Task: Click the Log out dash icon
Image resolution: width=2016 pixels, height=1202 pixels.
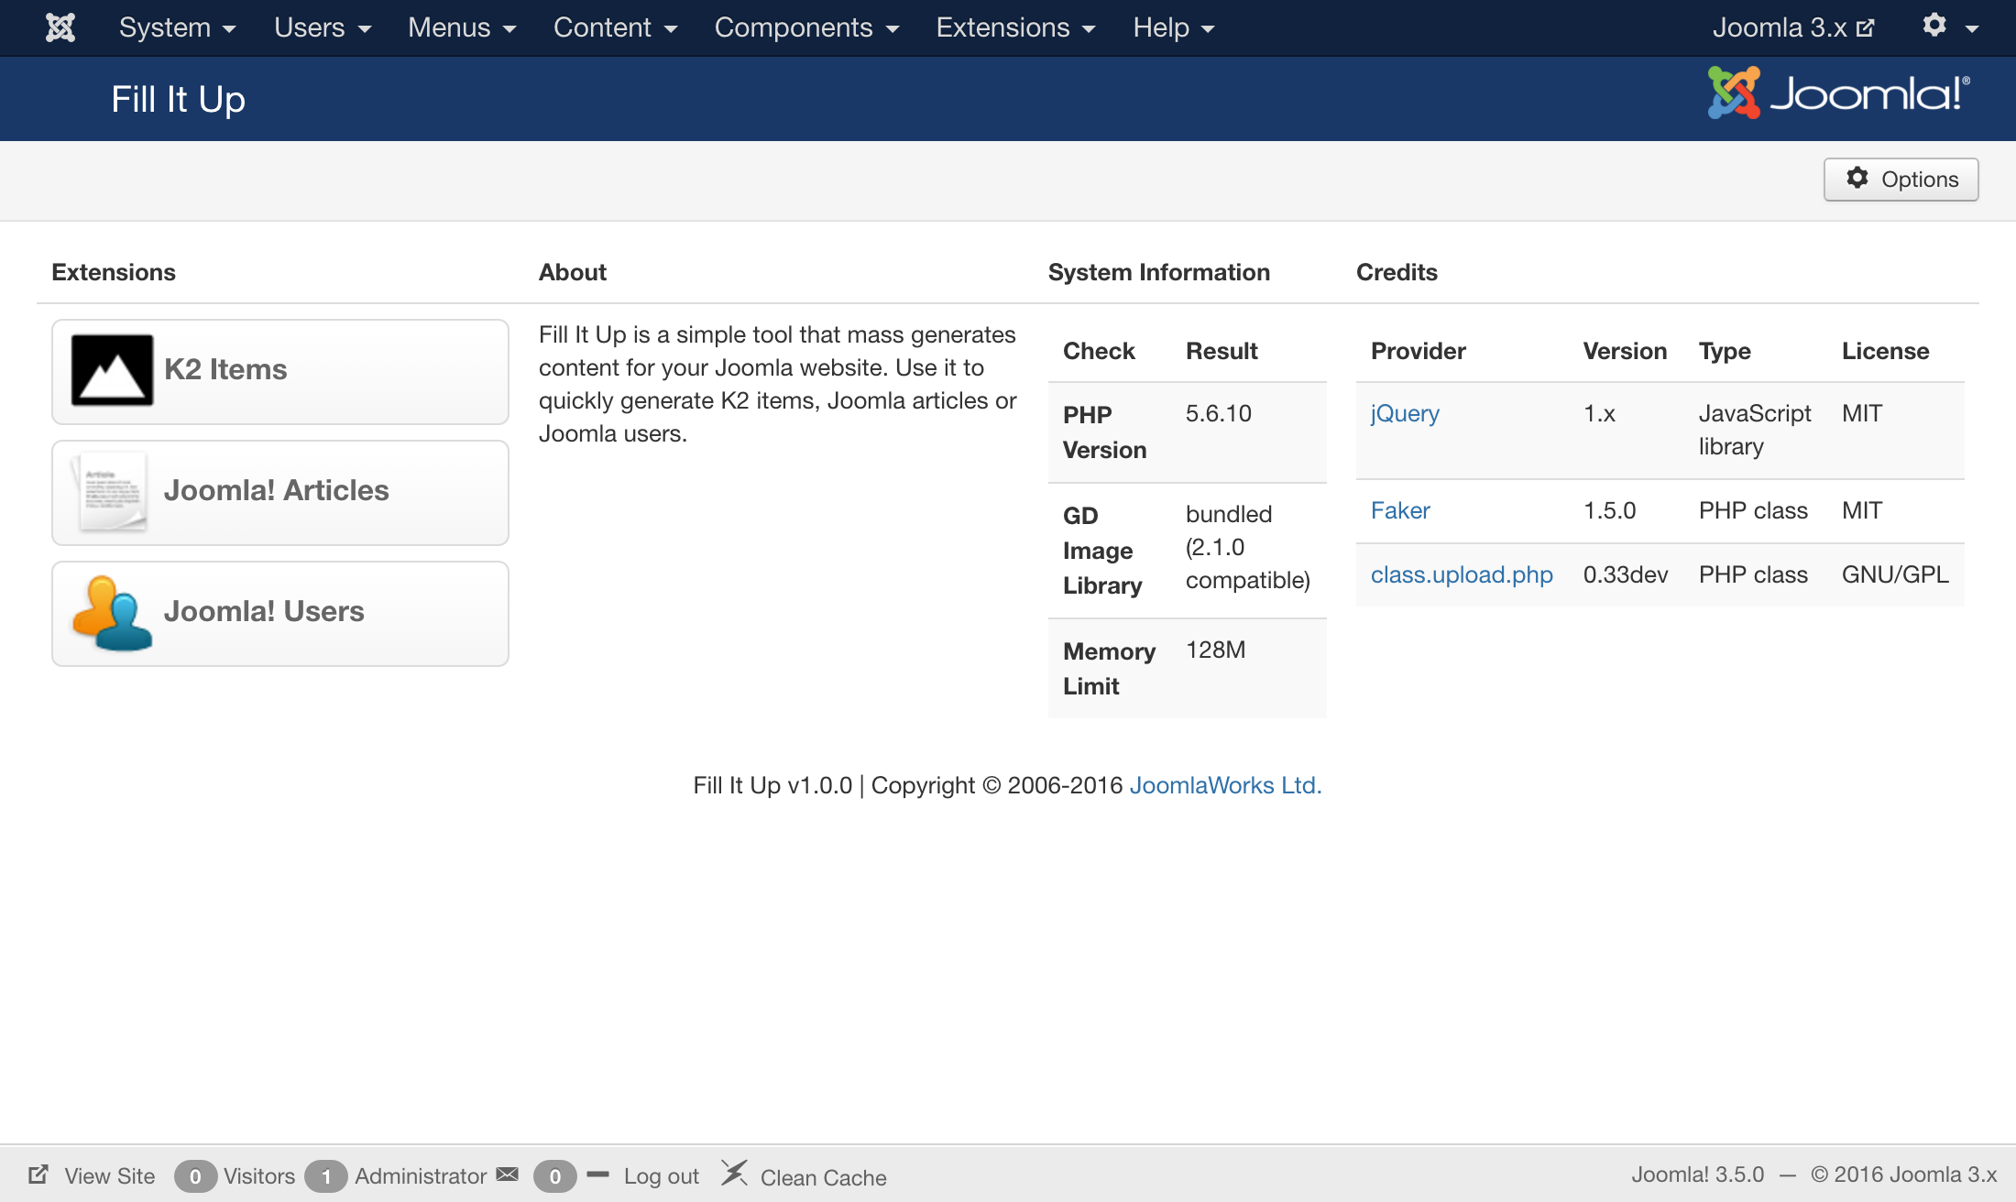Action: [x=597, y=1174]
